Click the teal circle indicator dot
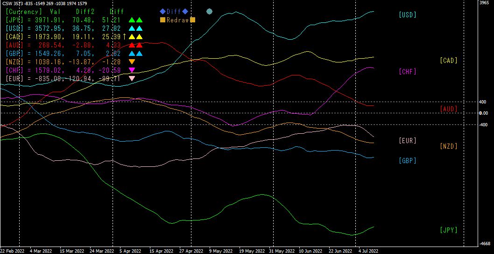 pyautogui.click(x=209, y=12)
